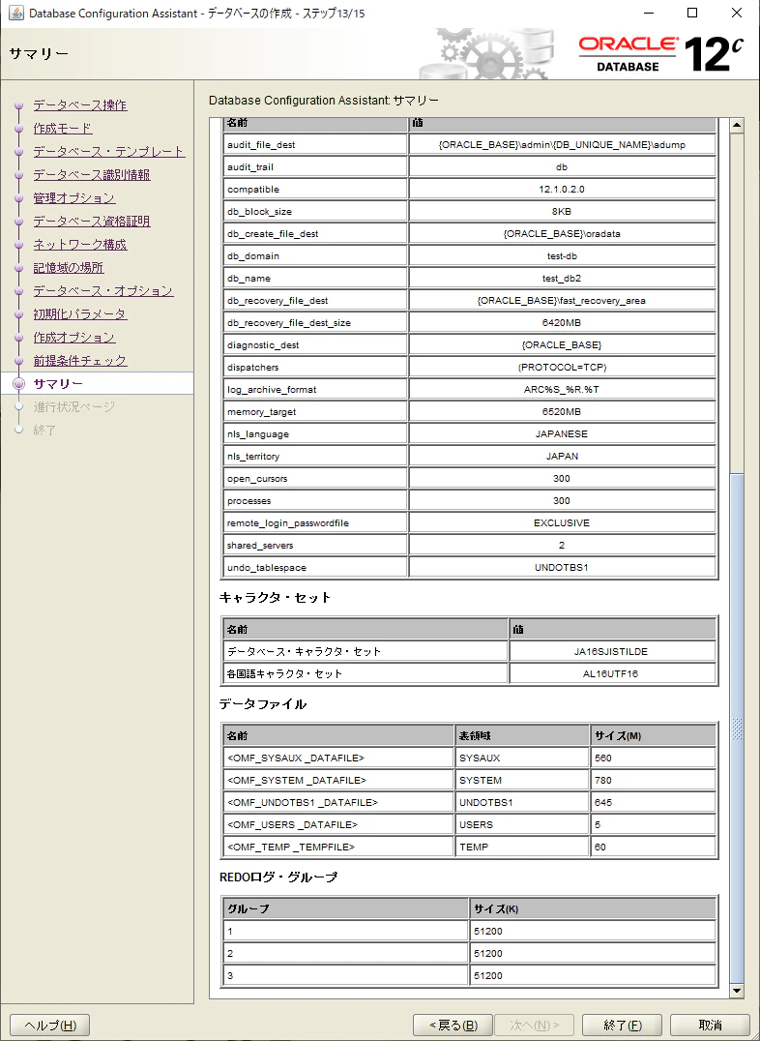Maximize the Database Configuration Assistant window
The width and height of the screenshot is (760, 1041).
coord(692,14)
